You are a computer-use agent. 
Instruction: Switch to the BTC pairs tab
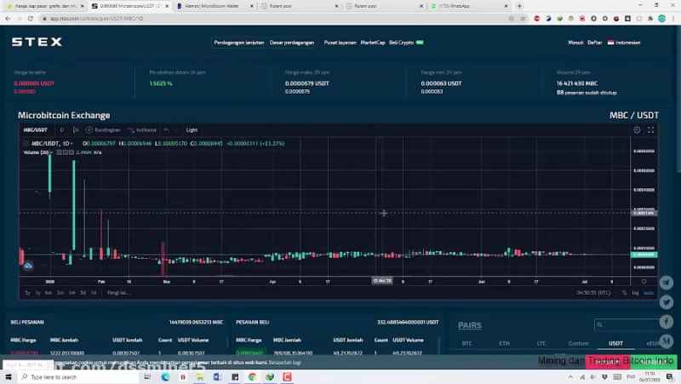[x=466, y=343]
